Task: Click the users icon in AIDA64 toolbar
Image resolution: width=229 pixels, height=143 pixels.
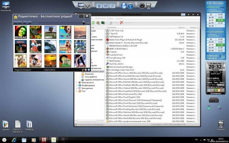Action: tap(98, 22)
